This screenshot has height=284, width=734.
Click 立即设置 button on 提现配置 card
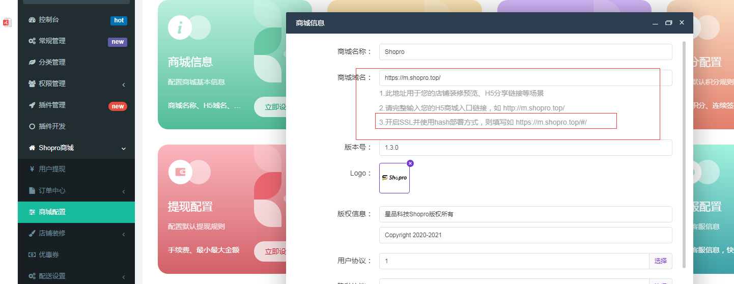(x=270, y=251)
